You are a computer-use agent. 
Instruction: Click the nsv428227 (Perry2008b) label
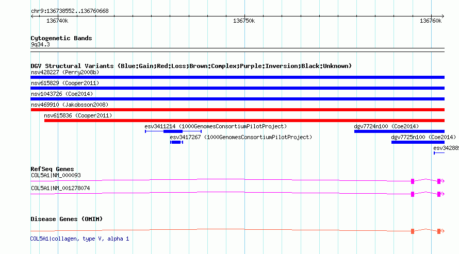click(x=65, y=72)
